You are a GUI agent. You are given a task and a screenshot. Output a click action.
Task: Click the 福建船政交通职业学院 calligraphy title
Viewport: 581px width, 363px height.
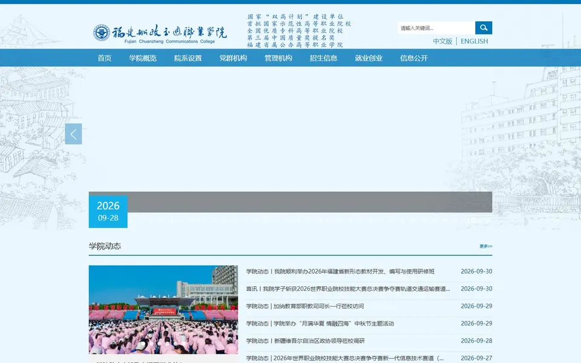(x=169, y=32)
